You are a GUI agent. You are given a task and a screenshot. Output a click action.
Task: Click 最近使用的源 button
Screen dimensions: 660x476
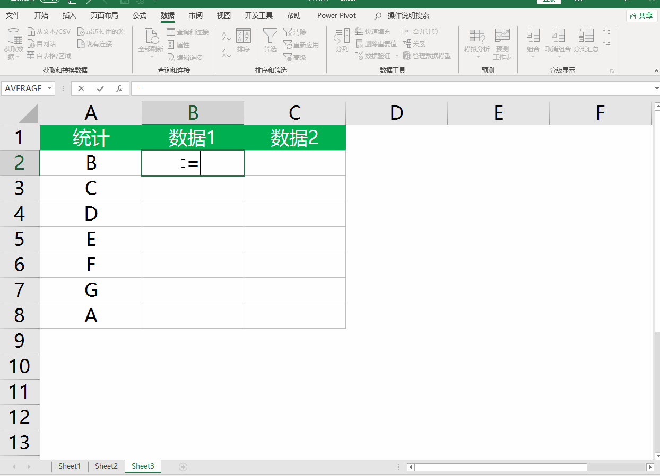[x=101, y=32]
